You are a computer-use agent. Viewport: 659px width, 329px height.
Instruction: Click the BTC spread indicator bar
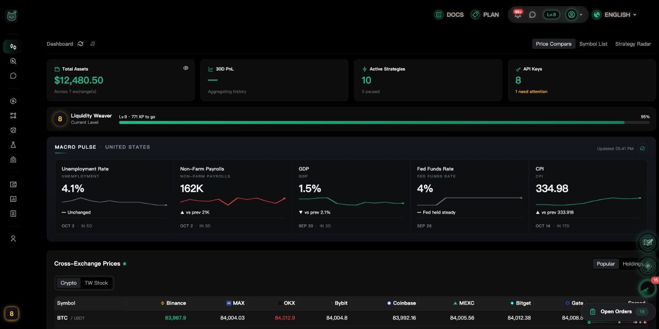pos(617,322)
